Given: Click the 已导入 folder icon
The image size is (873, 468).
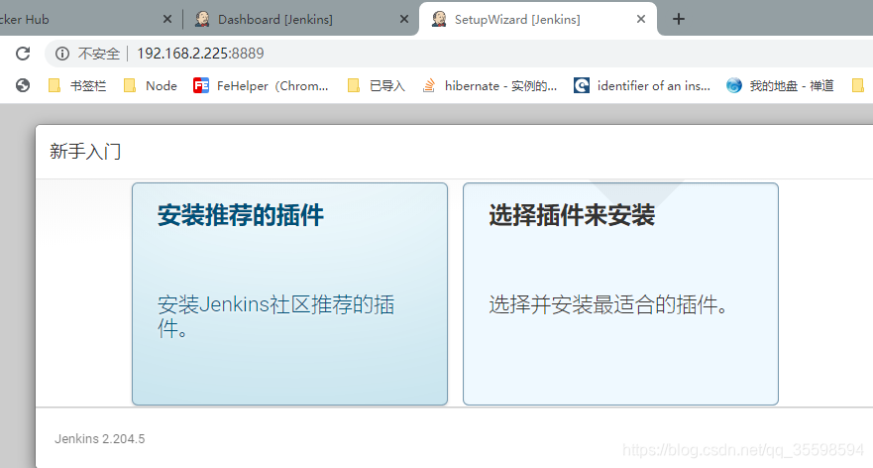Looking at the screenshot, I should click(x=354, y=85).
